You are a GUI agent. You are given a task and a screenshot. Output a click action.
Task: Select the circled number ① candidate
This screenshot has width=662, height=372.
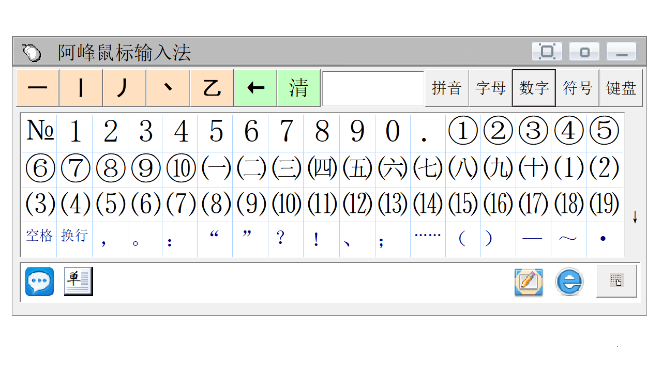click(462, 131)
